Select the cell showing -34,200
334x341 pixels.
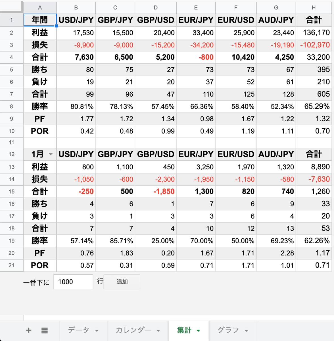[196, 45]
